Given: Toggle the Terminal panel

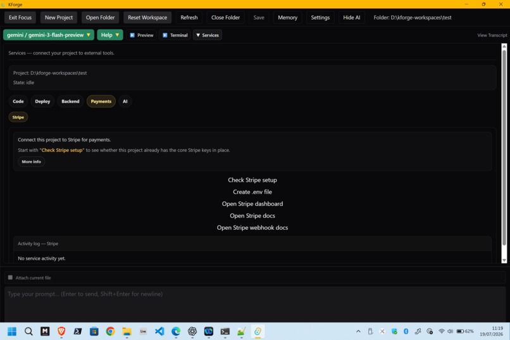Looking at the screenshot, I should (175, 35).
